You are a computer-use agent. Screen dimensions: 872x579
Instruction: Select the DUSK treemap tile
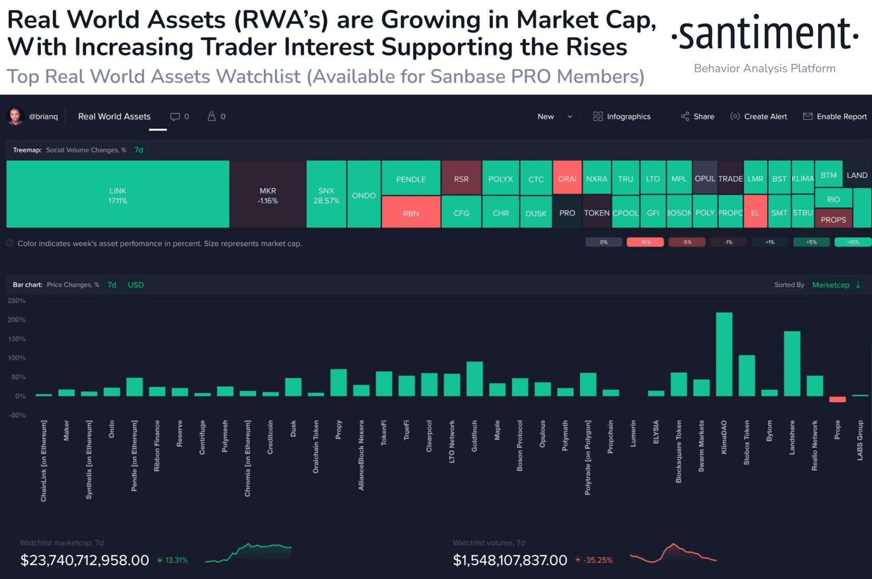tap(536, 212)
